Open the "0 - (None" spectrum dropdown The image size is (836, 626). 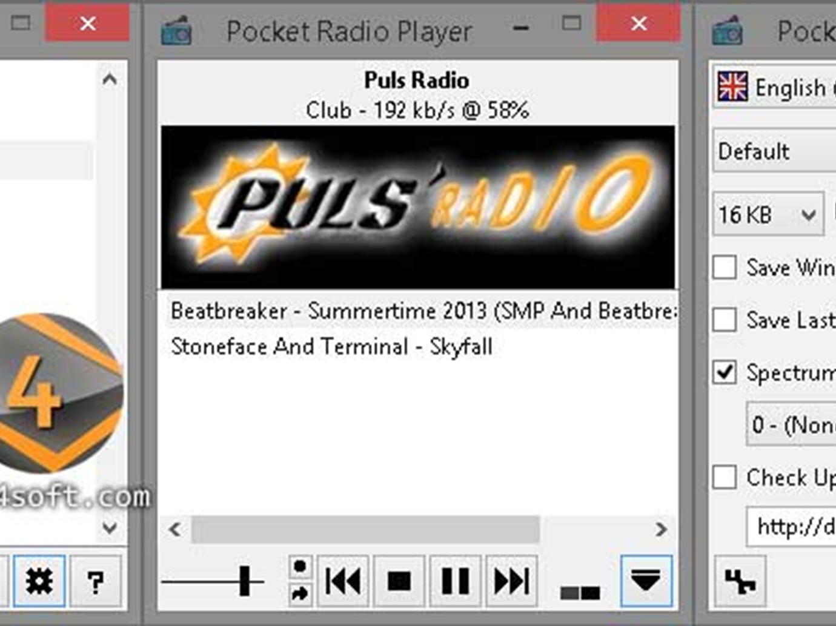tap(791, 424)
